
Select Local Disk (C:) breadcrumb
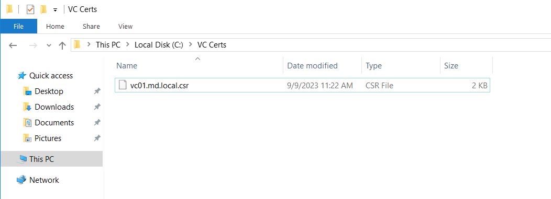coord(159,45)
